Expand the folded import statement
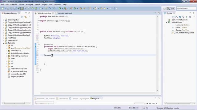This screenshot has width=197, height=110. point(39,21)
